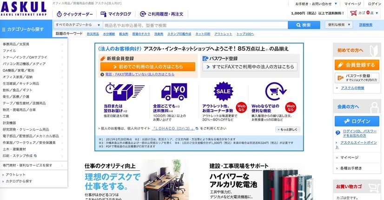The image size is (384, 200).
Task: Click the red Webなら badge beside アウトレット他
Action: coord(241,107)
